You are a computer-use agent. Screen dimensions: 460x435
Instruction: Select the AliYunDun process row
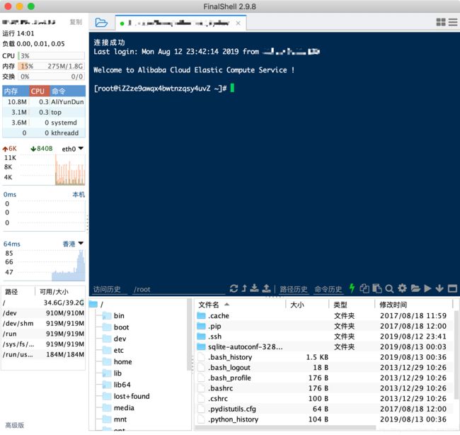coord(44,102)
